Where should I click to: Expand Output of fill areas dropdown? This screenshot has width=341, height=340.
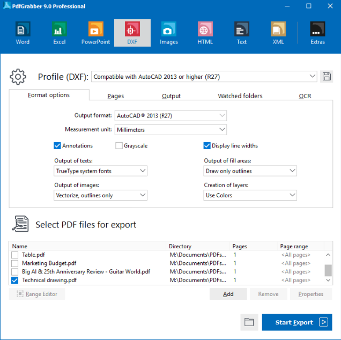pos(250,171)
